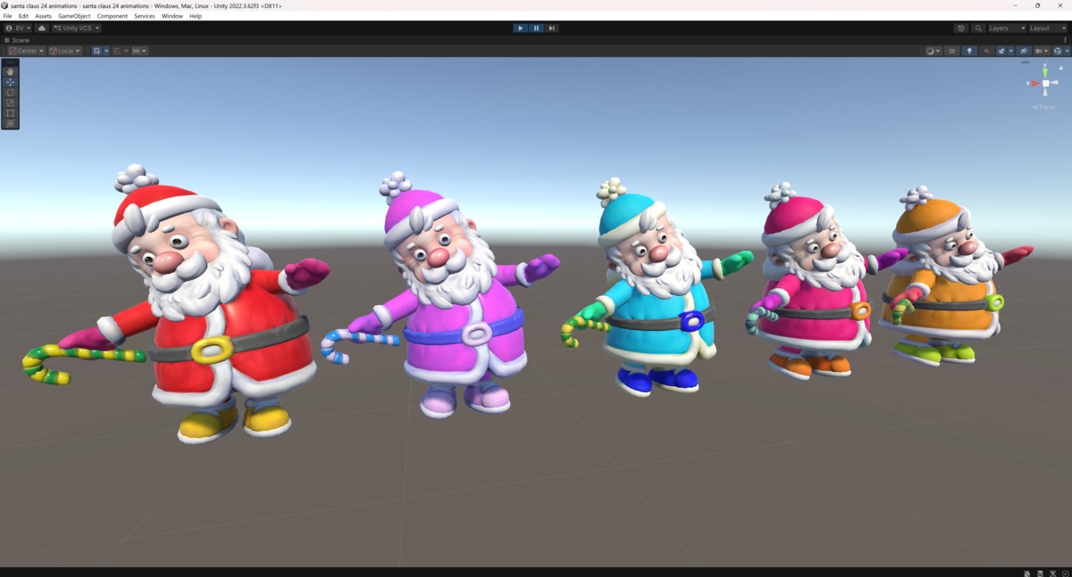Click the grid snapping icon

pos(116,51)
